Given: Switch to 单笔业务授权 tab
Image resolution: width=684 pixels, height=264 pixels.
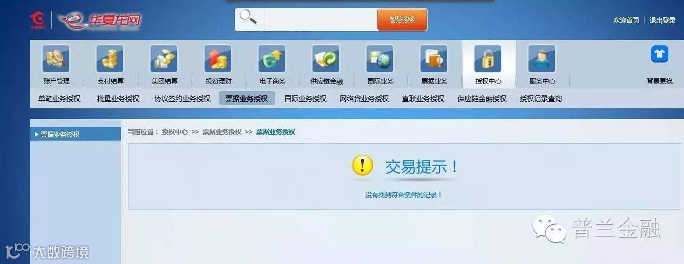Looking at the screenshot, I should point(59,99).
